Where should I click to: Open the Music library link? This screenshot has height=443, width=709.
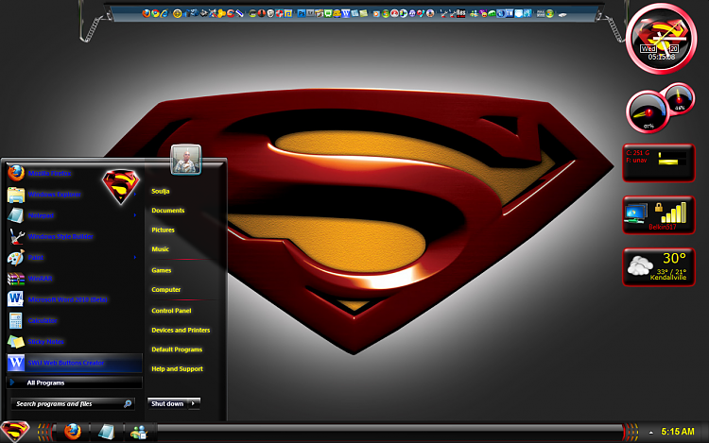point(160,249)
